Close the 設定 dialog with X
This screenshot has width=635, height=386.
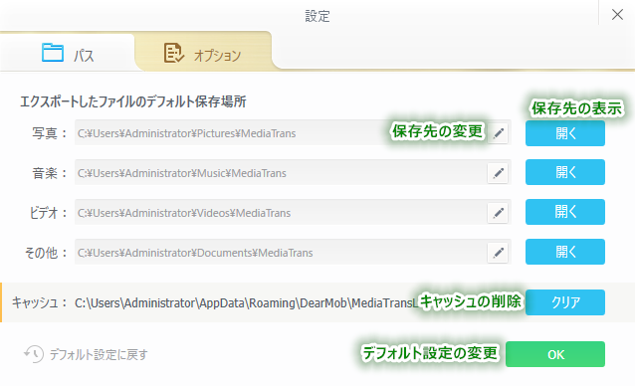coord(617,15)
